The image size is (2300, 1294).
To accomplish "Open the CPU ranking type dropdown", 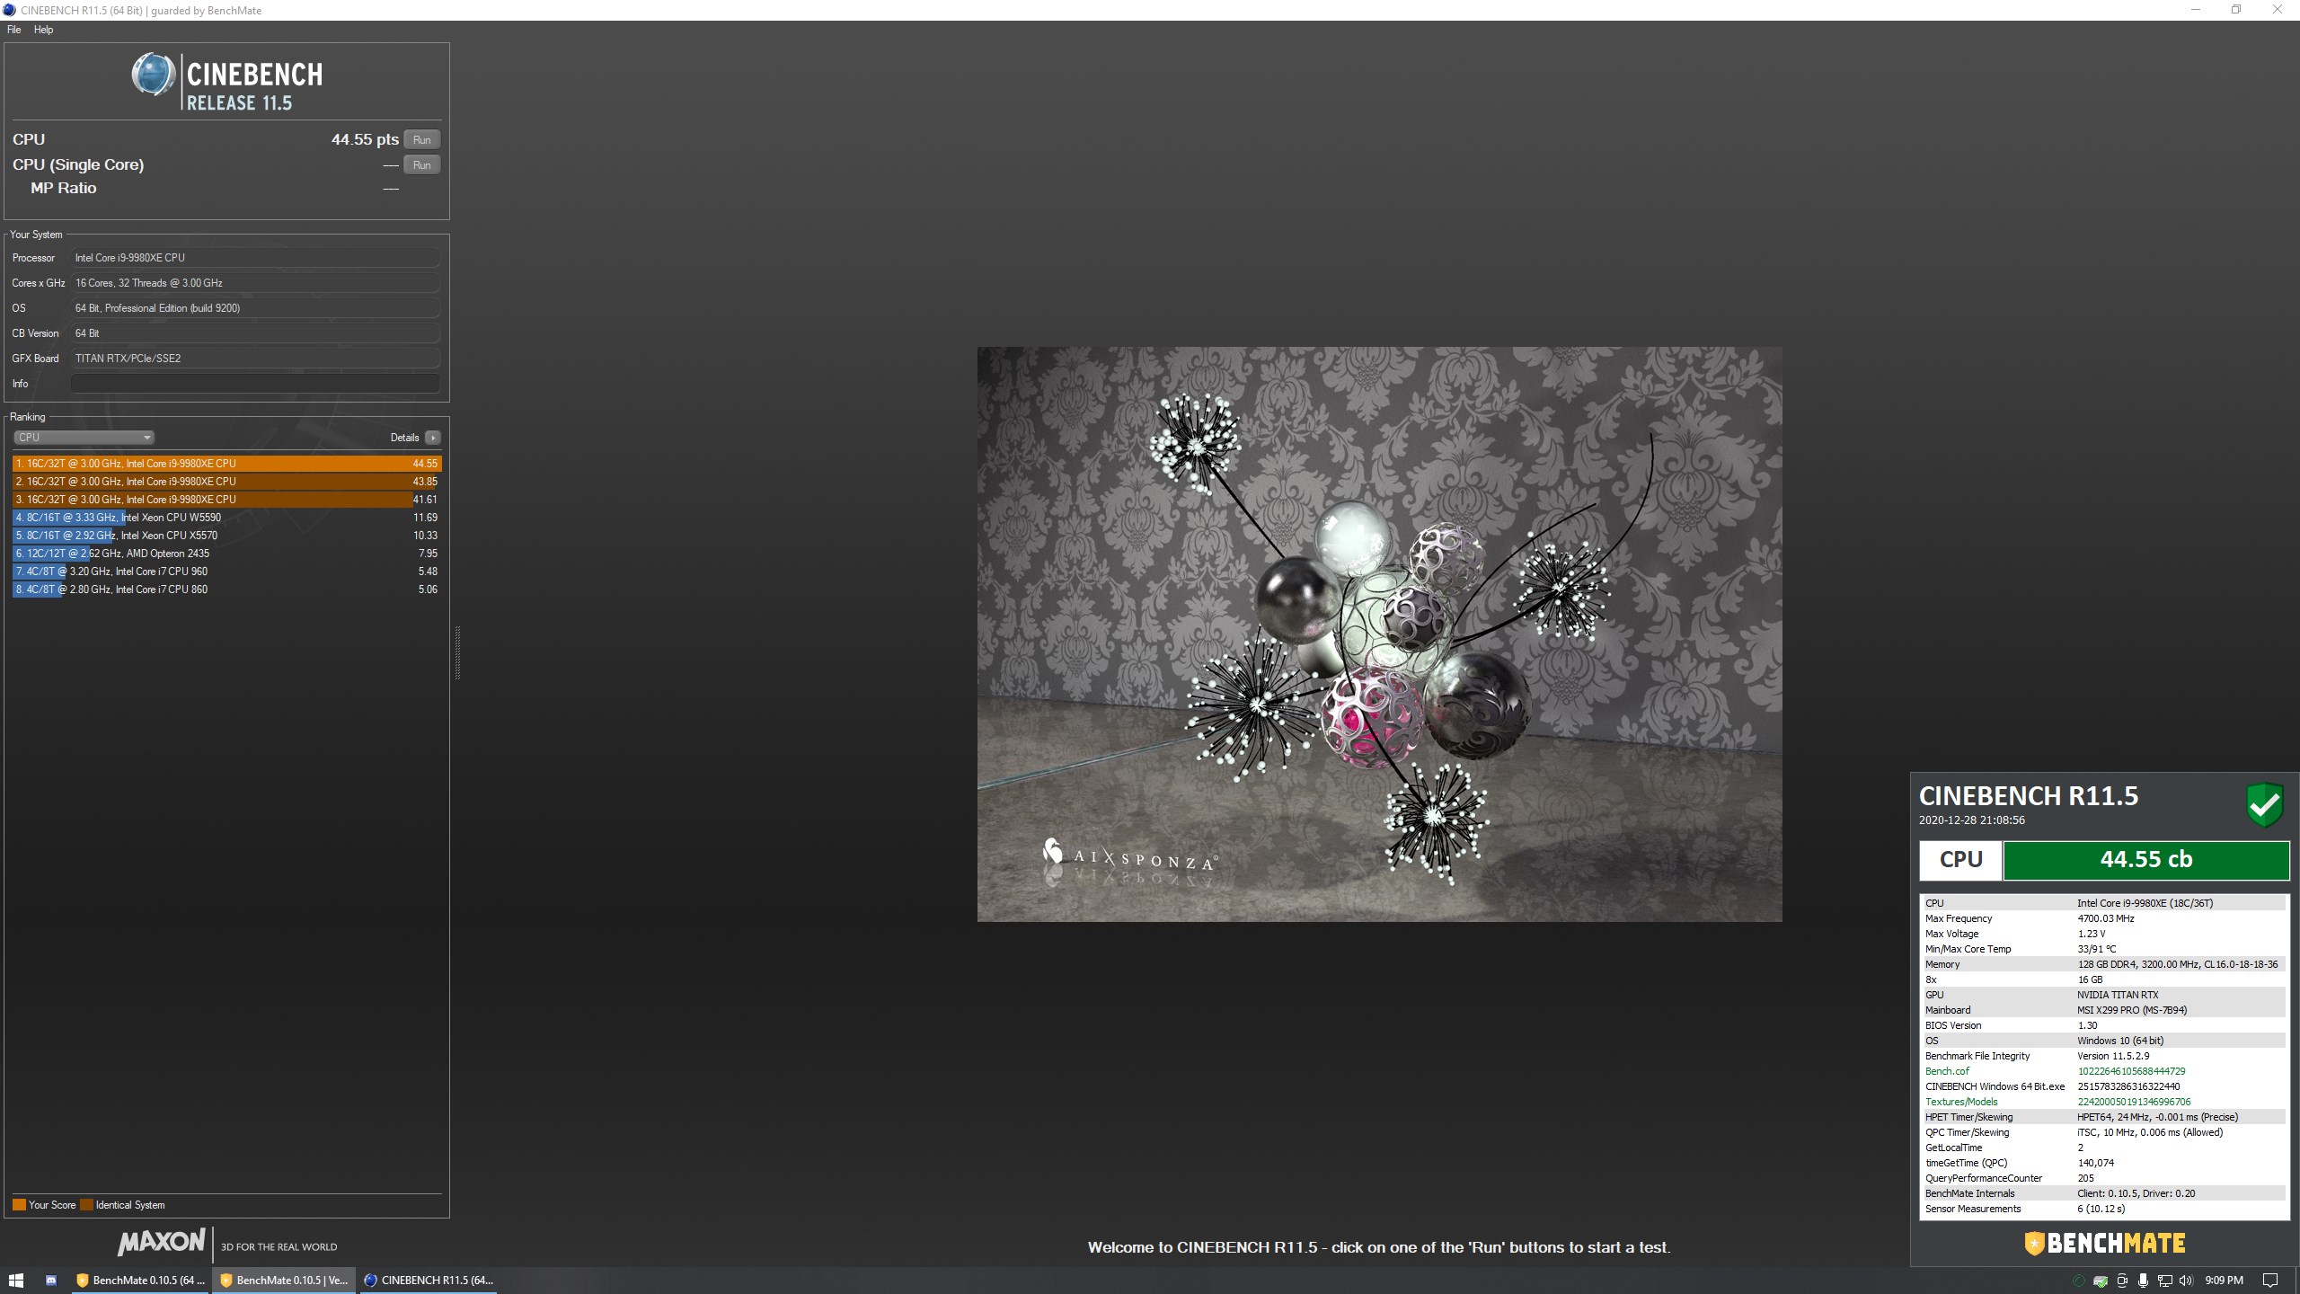I will coord(84,438).
